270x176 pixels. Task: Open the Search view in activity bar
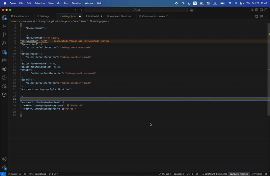[x=4, y=26]
